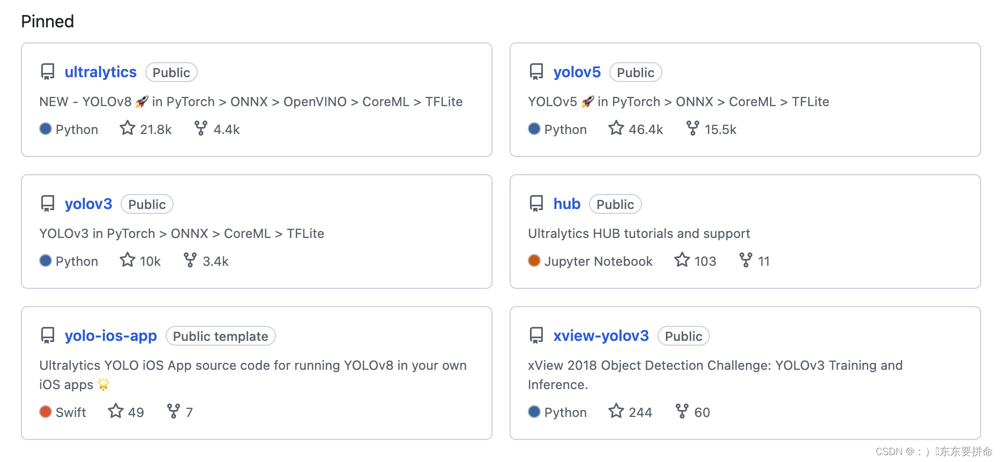Image resolution: width=1001 pixels, height=462 pixels.
Task: Click the 3.4k fork count on yolov3
Action: 216,262
